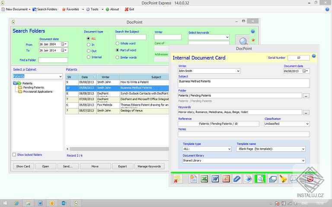Open the Writer dropdown on document card

238,71
